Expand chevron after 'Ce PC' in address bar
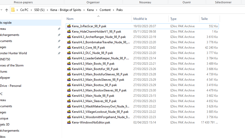The image size is (245, 138). point(31,10)
